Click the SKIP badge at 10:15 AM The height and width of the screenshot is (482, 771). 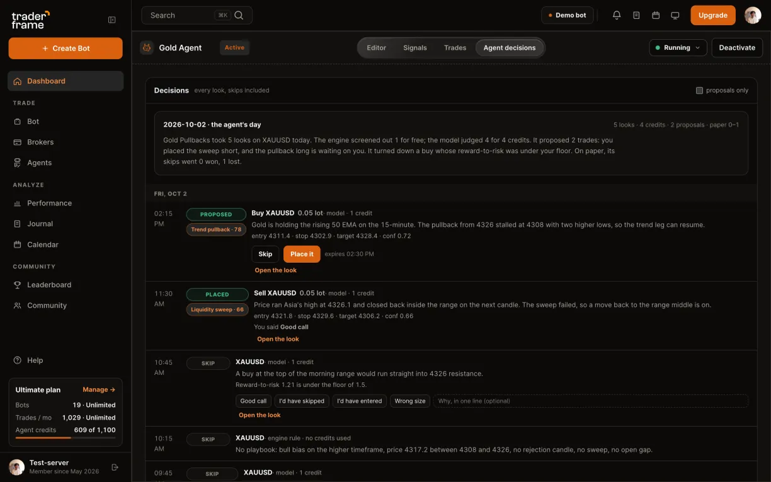208,439
